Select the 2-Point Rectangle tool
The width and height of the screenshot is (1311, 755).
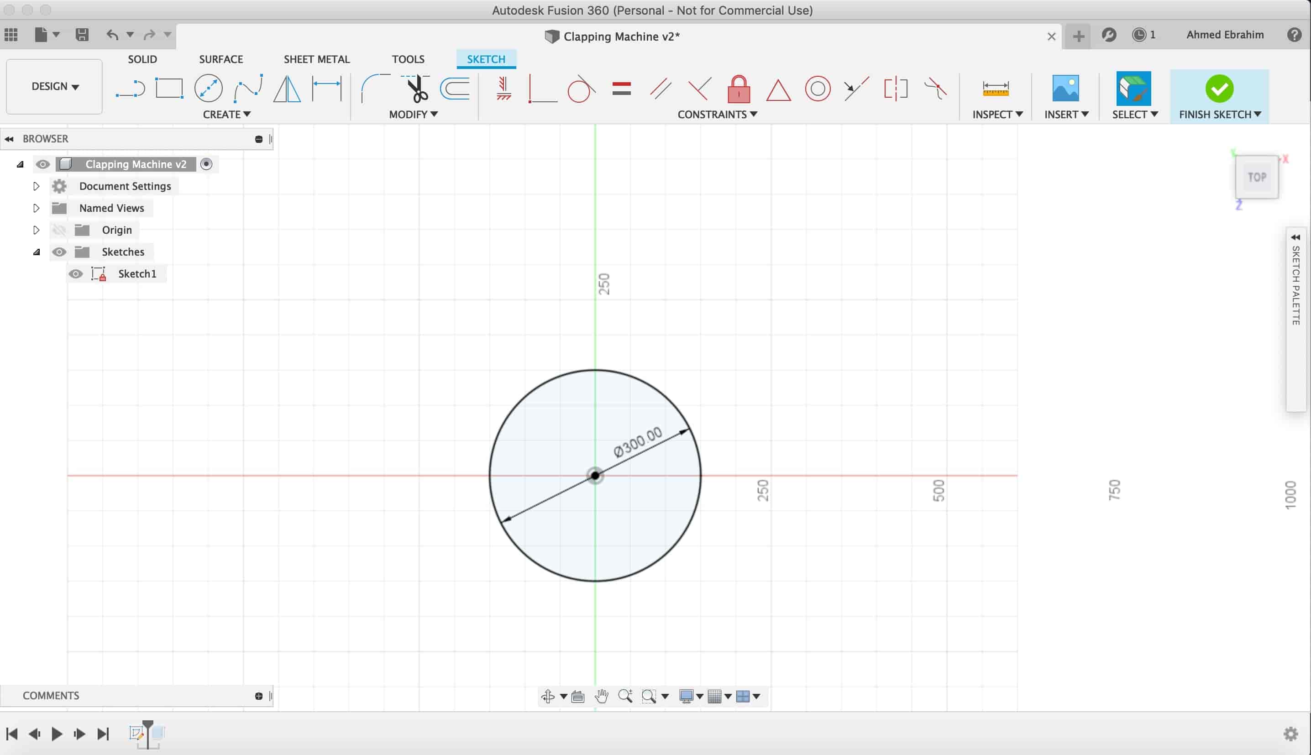click(x=169, y=88)
